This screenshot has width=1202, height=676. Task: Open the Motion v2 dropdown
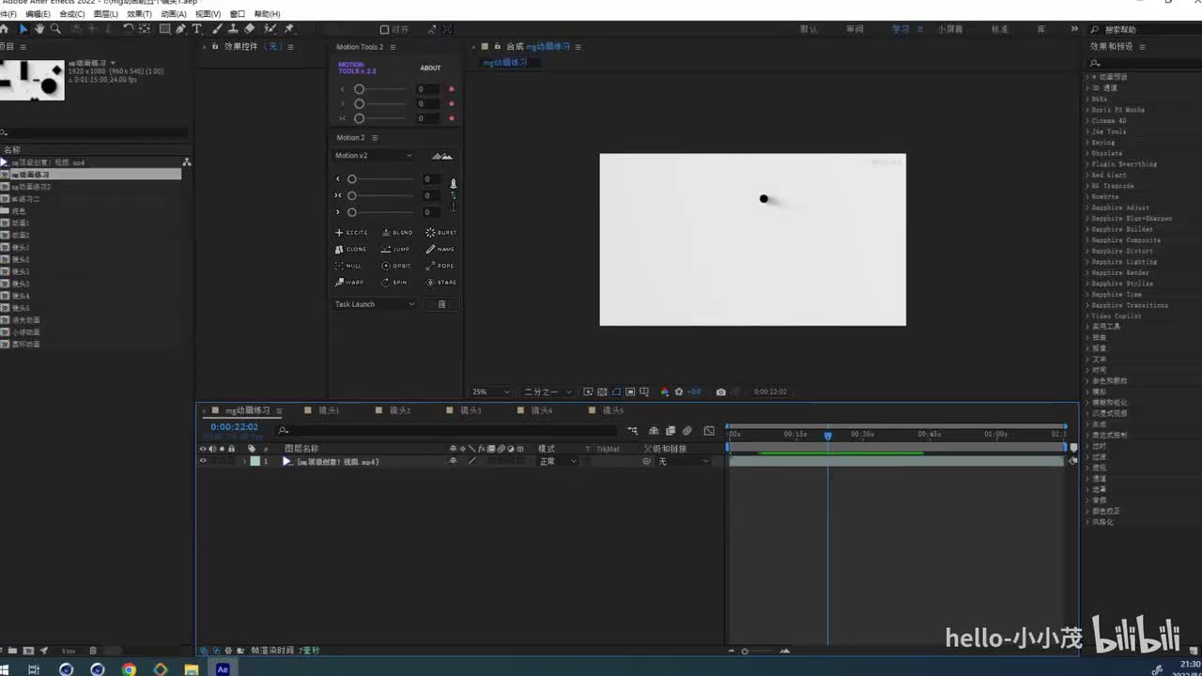(x=373, y=156)
